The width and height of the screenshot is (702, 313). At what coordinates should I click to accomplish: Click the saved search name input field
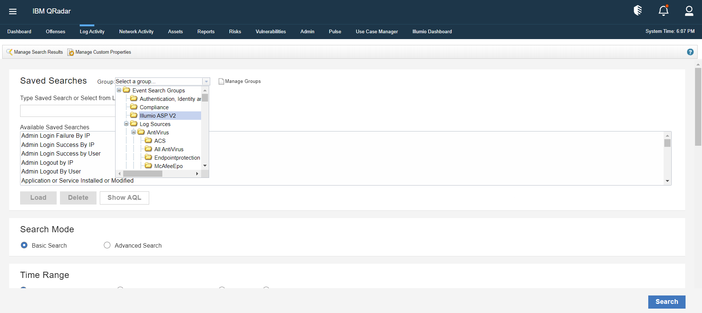[68, 111]
